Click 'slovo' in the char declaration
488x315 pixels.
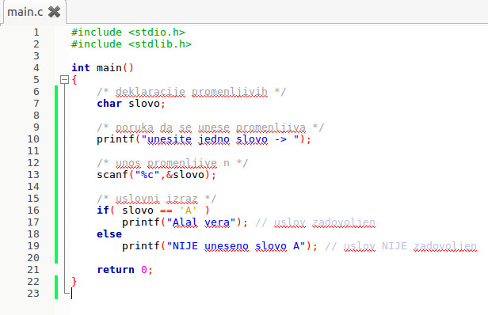[144, 104]
